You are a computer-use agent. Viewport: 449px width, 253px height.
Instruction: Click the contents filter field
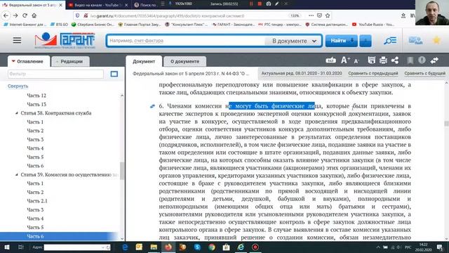coord(55,74)
